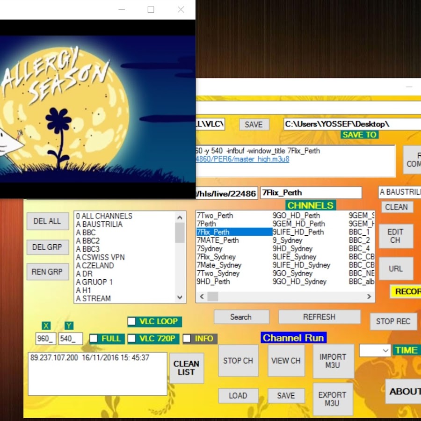Click the Desktop save path field
The height and width of the screenshot is (421, 421).
(352, 124)
